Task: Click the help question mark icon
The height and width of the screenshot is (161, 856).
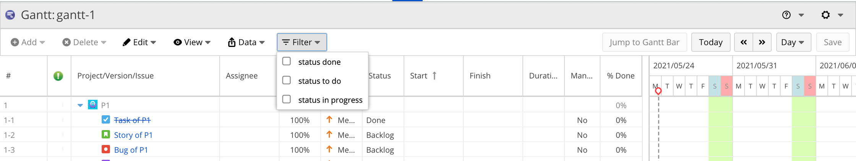Action: [x=786, y=15]
